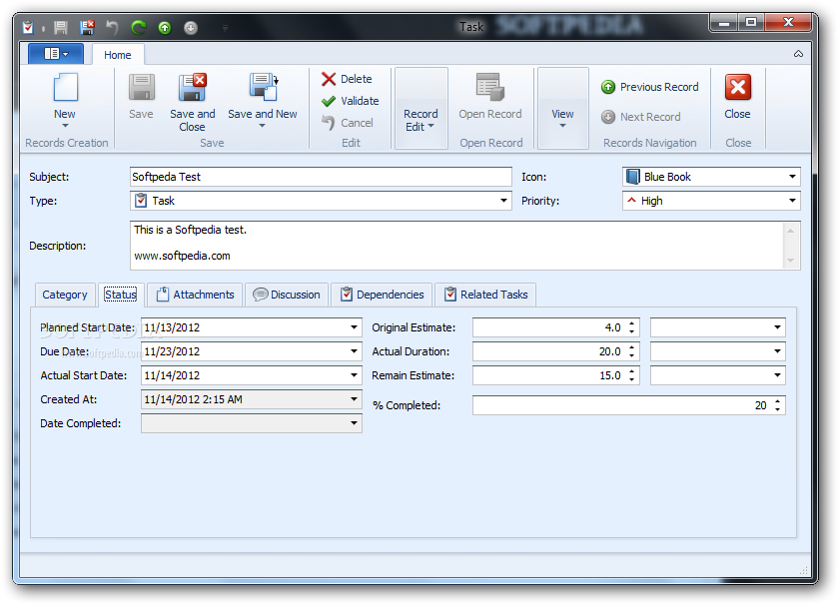Increase Original Estimate with up spinner
The image size is (839, 605).
[632, 323]
